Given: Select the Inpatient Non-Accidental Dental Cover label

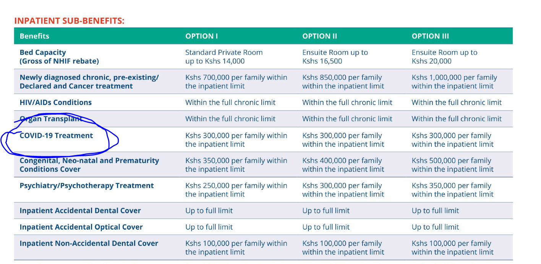Looking at the screenshot, I should point(89,243).
